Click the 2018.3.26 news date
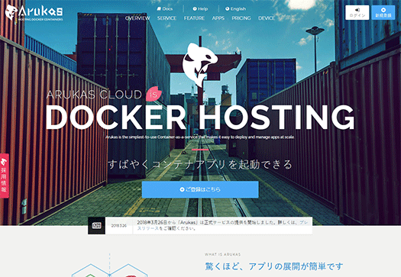The width and height of the screenshot is (401, 277). tap(118, 226)
